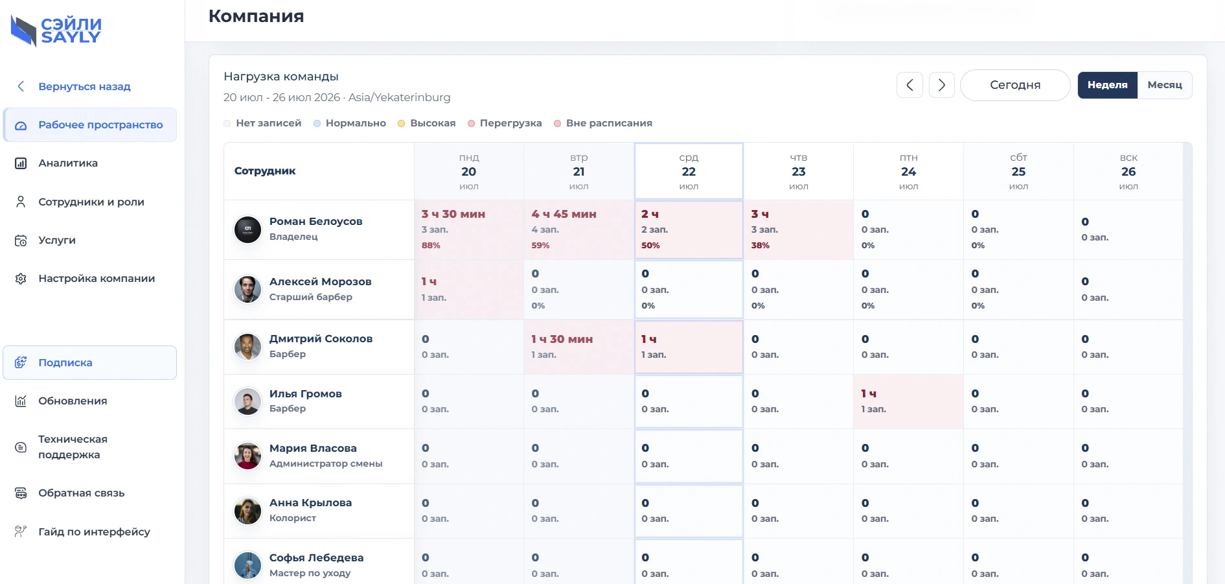
Task: Click the pink Перегрузка legend dot
Action: [x=472, y=123]
